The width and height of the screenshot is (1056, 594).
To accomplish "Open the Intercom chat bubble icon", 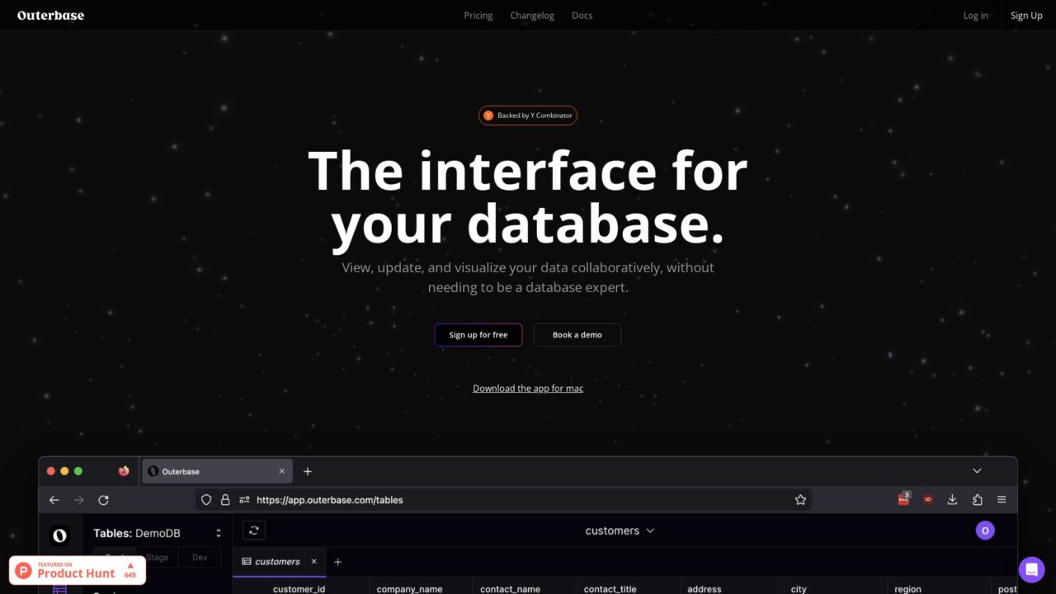I will click(1031, 569).
